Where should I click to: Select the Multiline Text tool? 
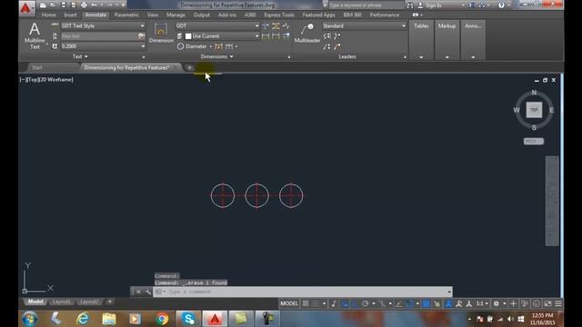pos(35,36)
